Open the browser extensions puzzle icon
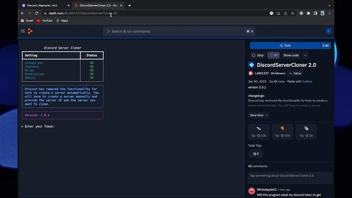The height and width of the screenshot is (198, 352). coord(309,13)
